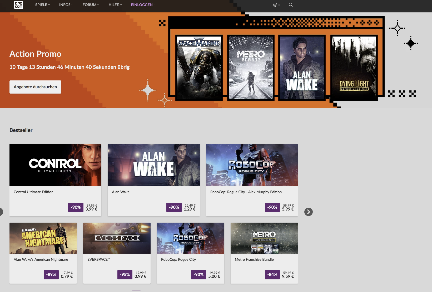Select fourth carousel page indicator
Viewport: 432px width, 292px height.
[171, 290]
